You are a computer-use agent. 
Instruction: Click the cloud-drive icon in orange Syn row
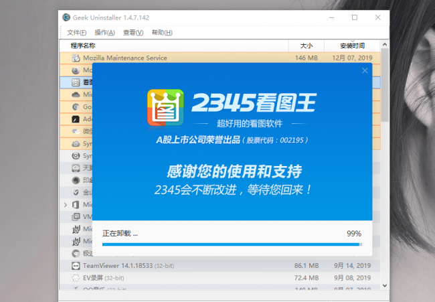coord(76,143)
